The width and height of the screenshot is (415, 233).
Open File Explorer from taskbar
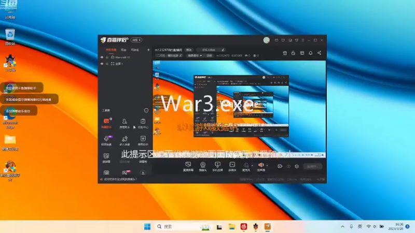[x=231, y=227]
